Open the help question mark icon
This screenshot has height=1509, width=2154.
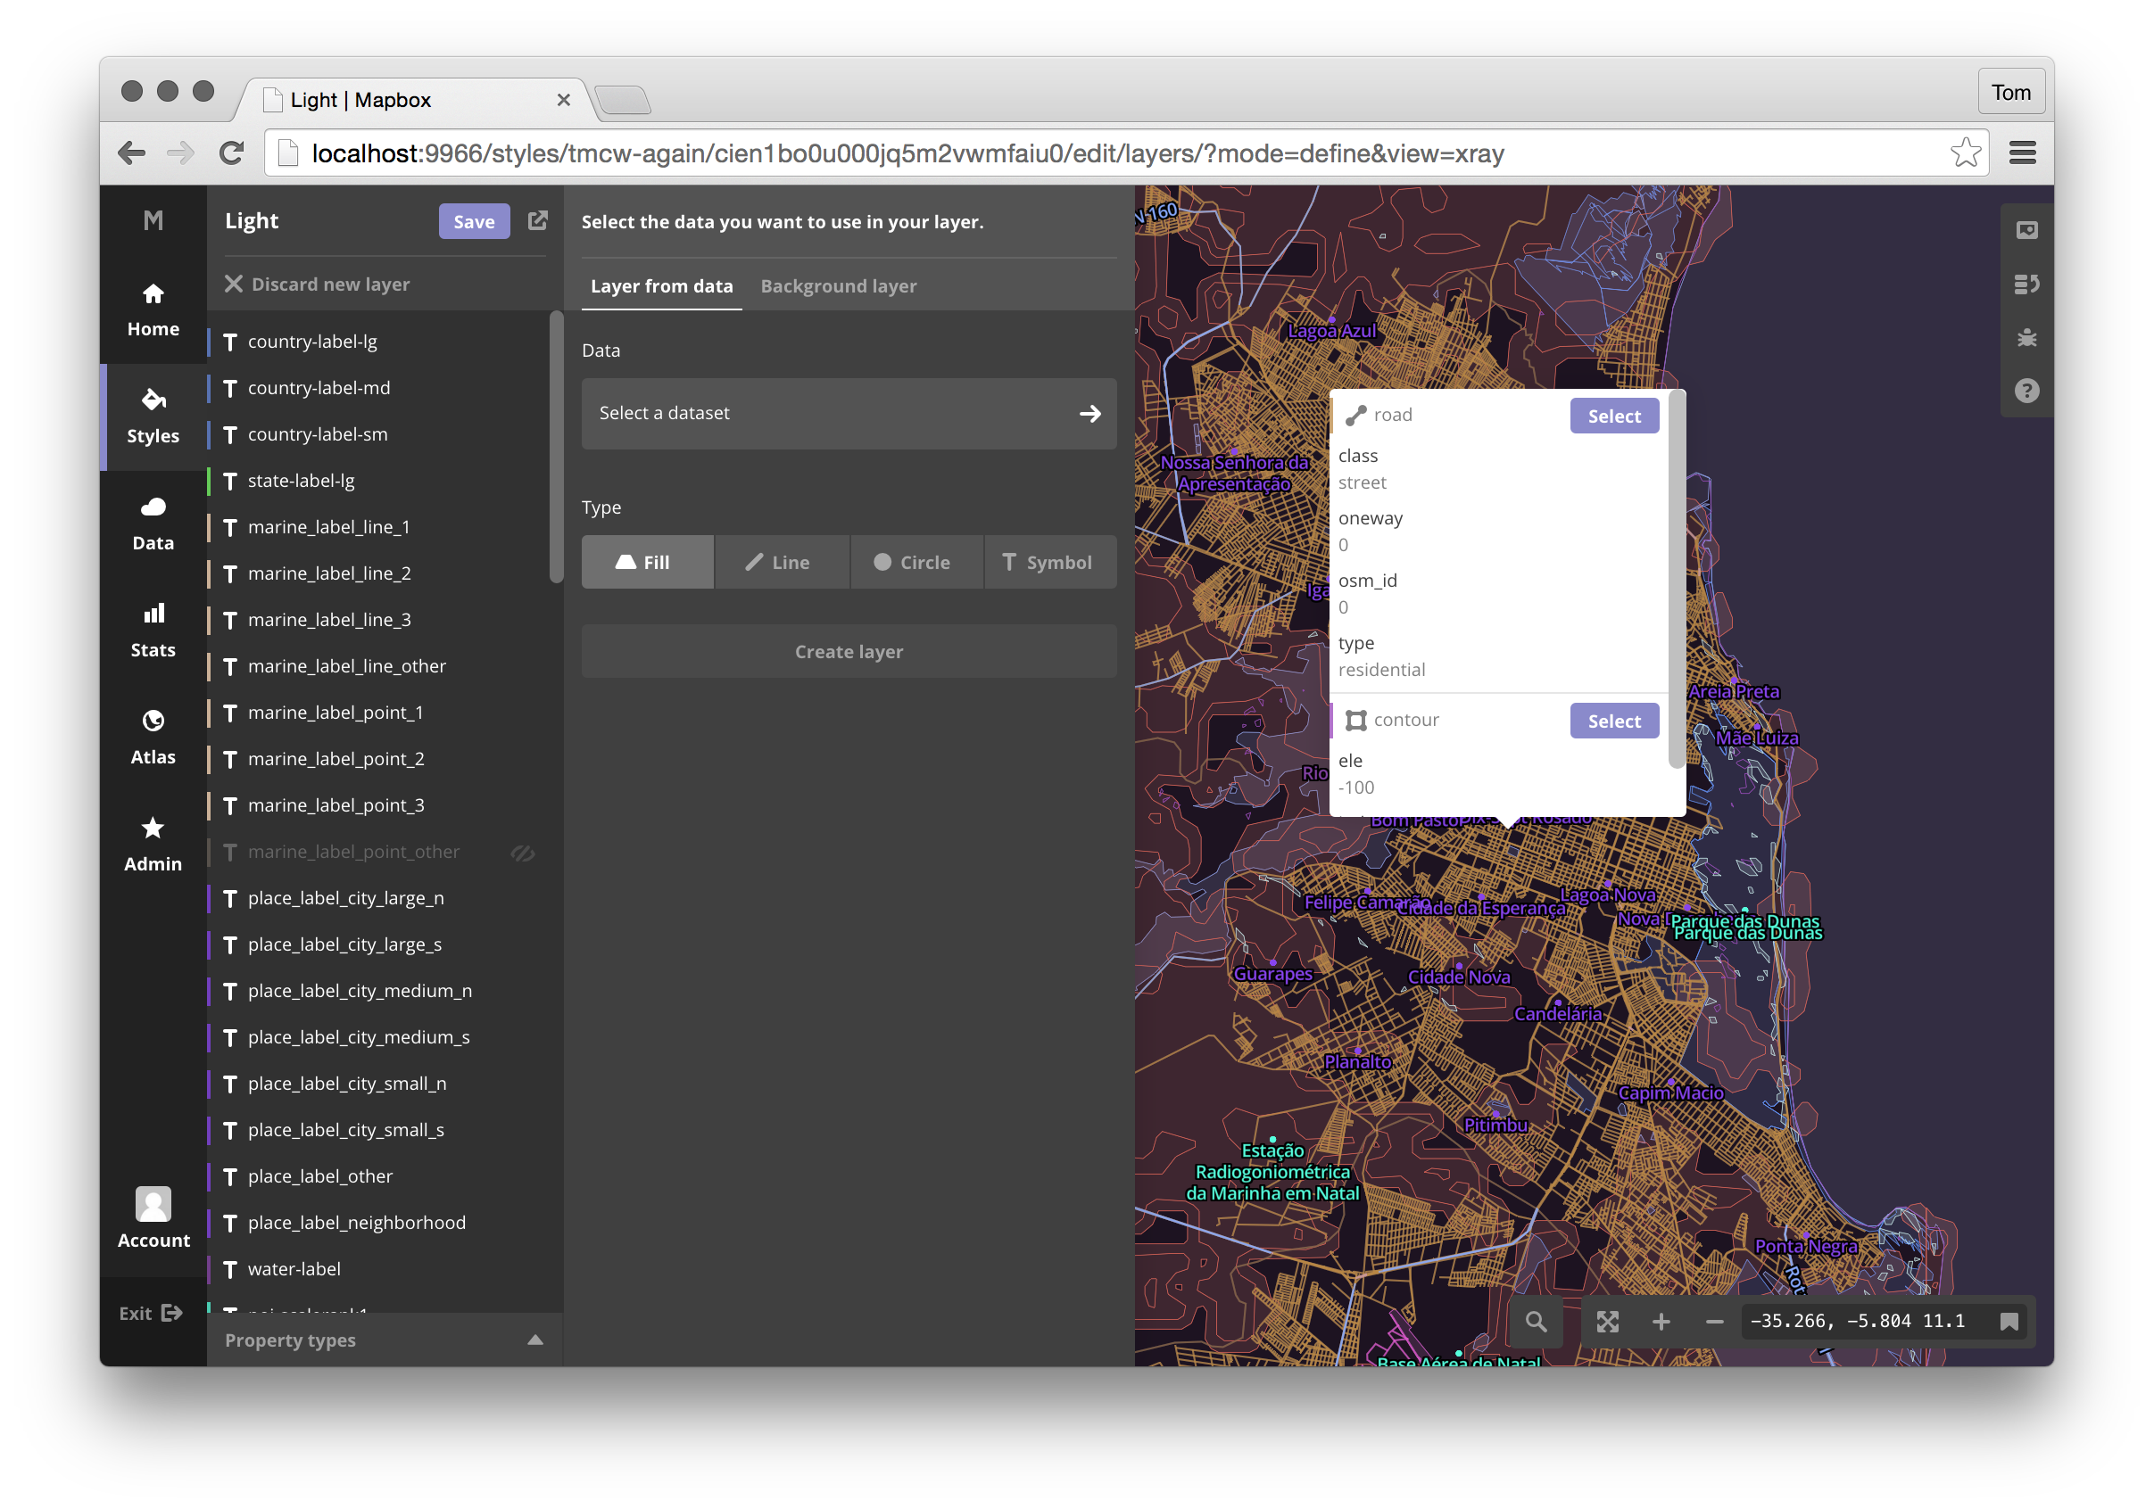pyautogui.click(x=2026, y=390)
